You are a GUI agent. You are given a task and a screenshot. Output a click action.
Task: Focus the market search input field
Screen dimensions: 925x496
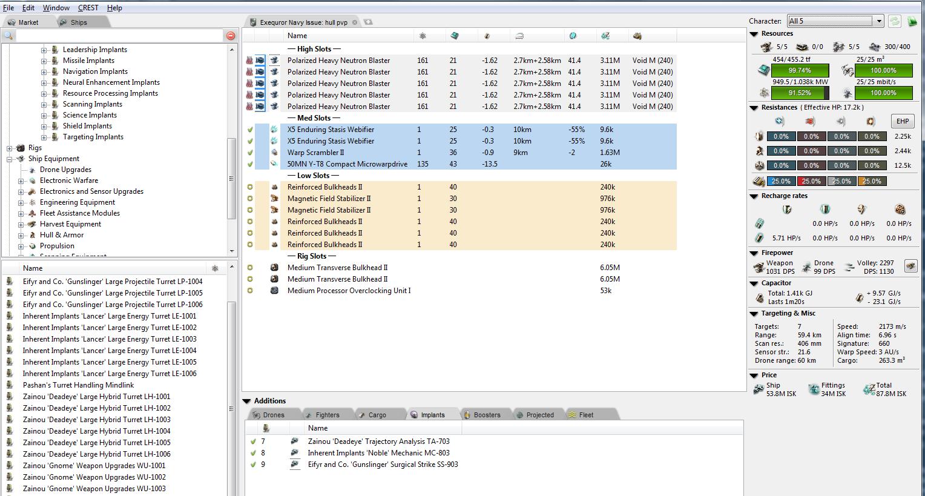pyautogui.click(x=120, y=36)
